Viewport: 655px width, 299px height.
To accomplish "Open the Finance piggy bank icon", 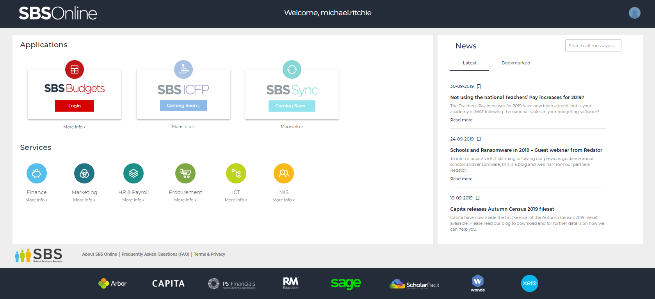I will tap(37, 173).
